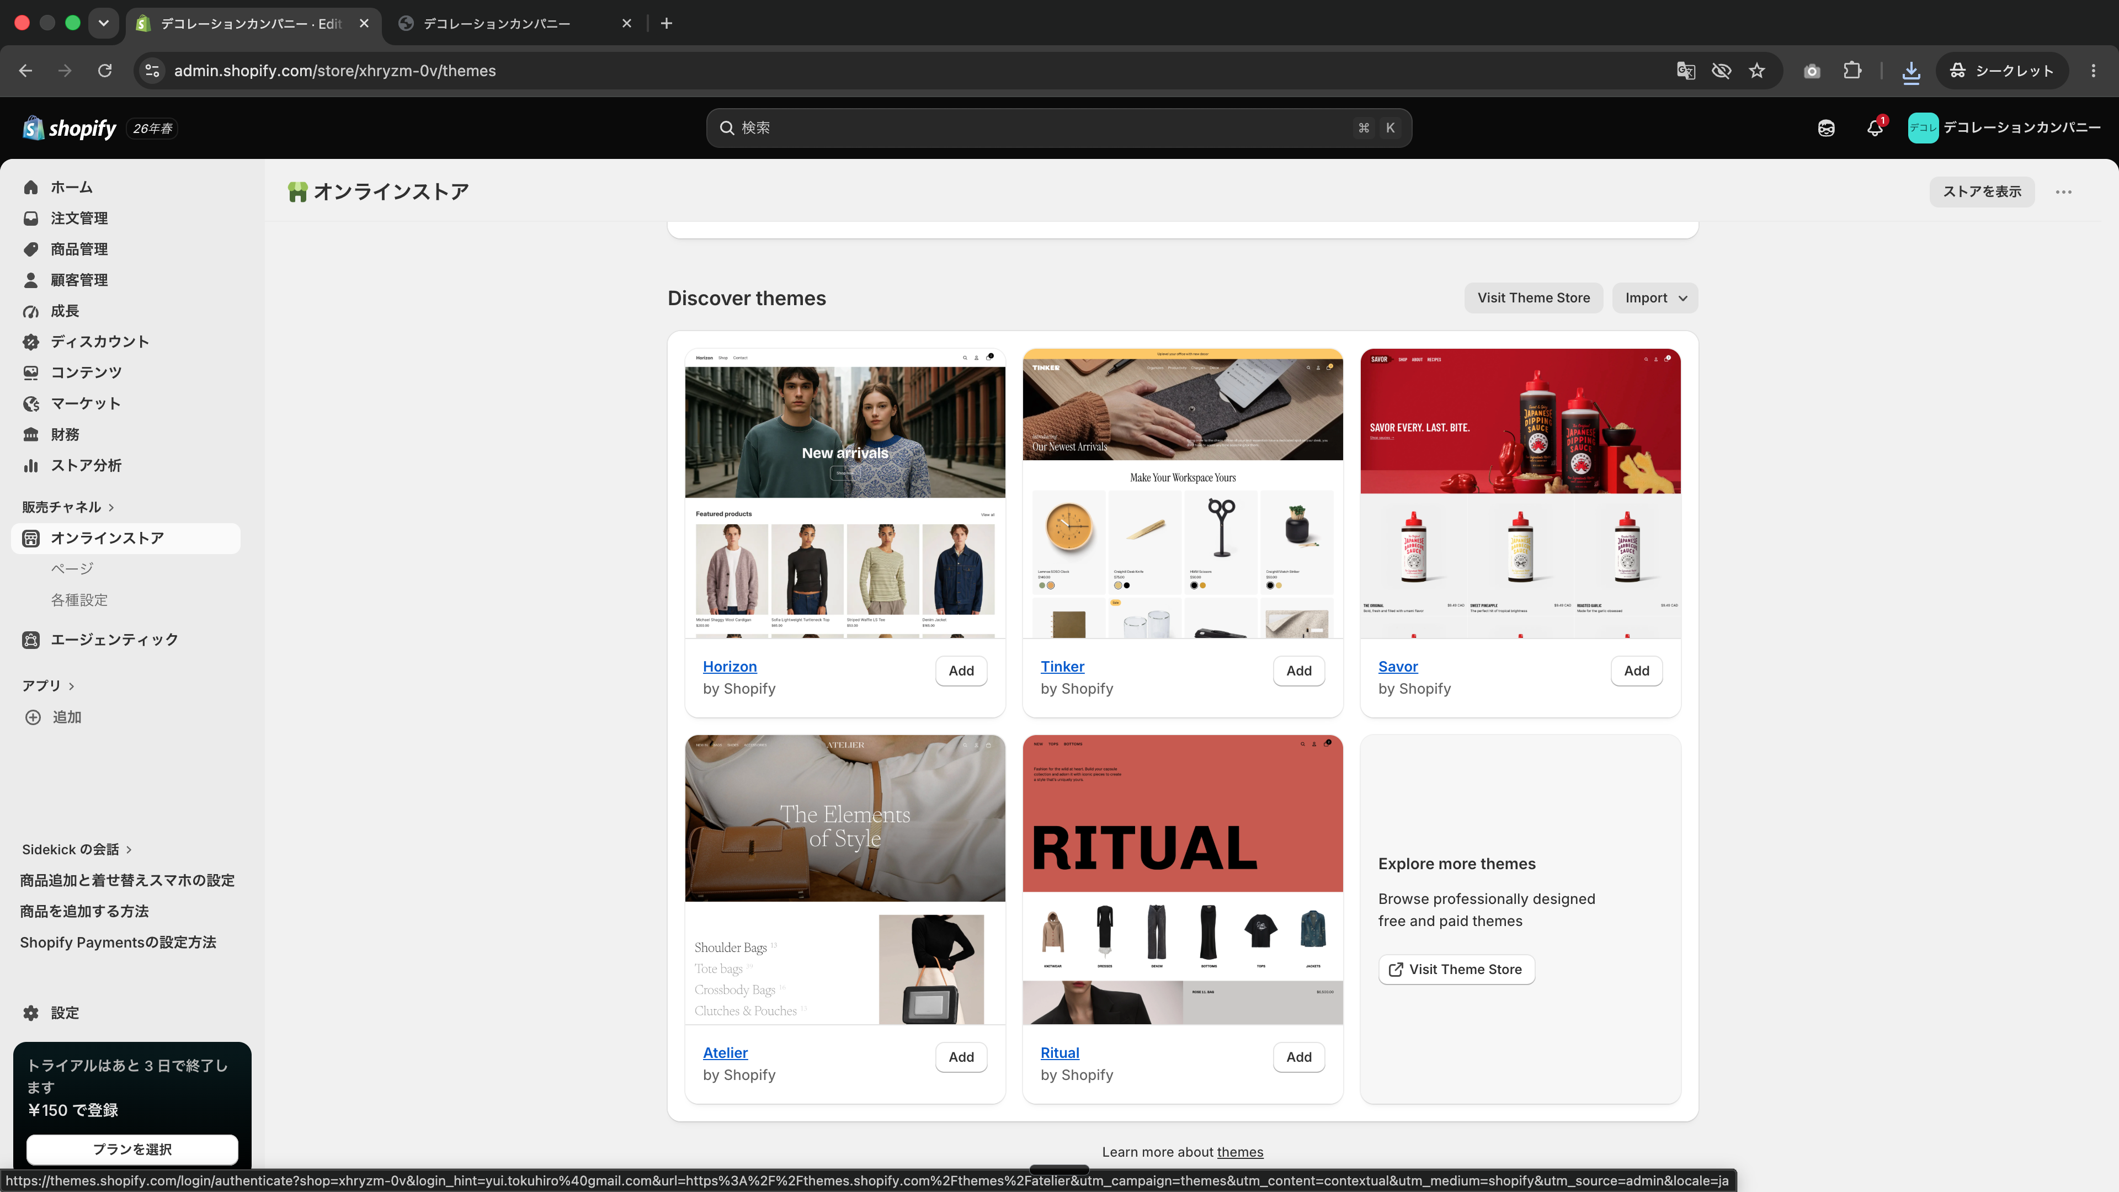Screen dimensions: 2119x1192
Task: Open the Atelier theme preview thumbnail
Action: pos(845,880)
